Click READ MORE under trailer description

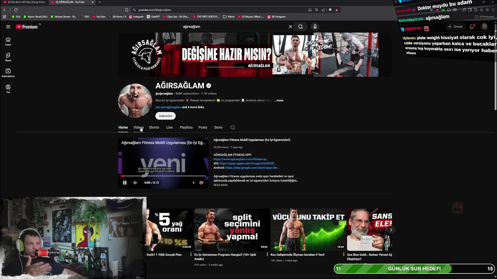221,185
